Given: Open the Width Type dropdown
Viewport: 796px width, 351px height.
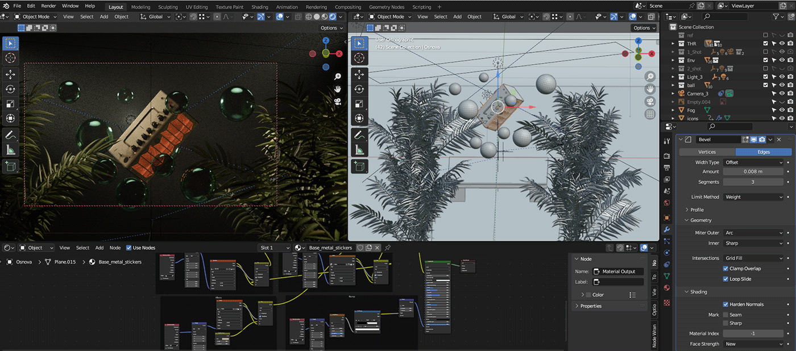Looking at the screenshot, I should [753, 162].
